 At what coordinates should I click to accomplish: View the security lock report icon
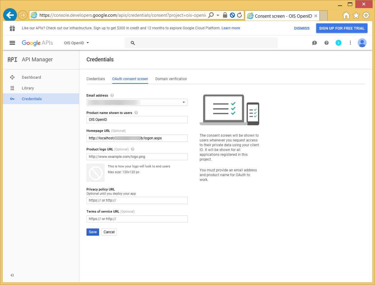(x=225, y=15)
